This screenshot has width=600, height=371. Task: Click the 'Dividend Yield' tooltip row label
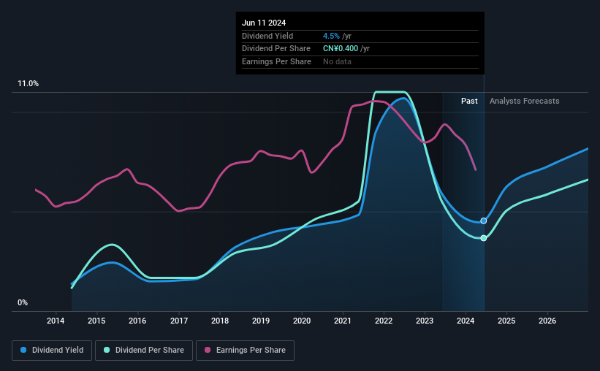point(267,36)
